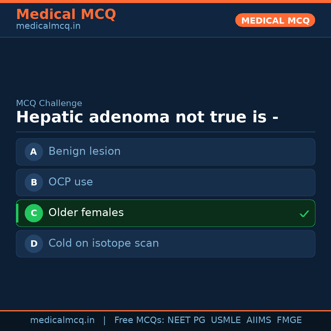Click the A letter circle icon
Viewport: 331px width, 331px height.
point(34,152)
